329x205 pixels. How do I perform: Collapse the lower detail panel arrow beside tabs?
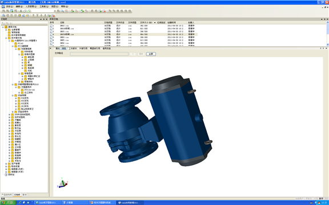coord(51,48)
